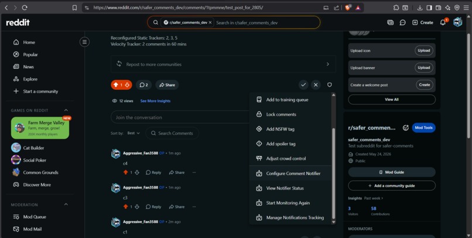Open the browser downloads icon
This screenshot has height=238, width=472.
tap(420, 8)
